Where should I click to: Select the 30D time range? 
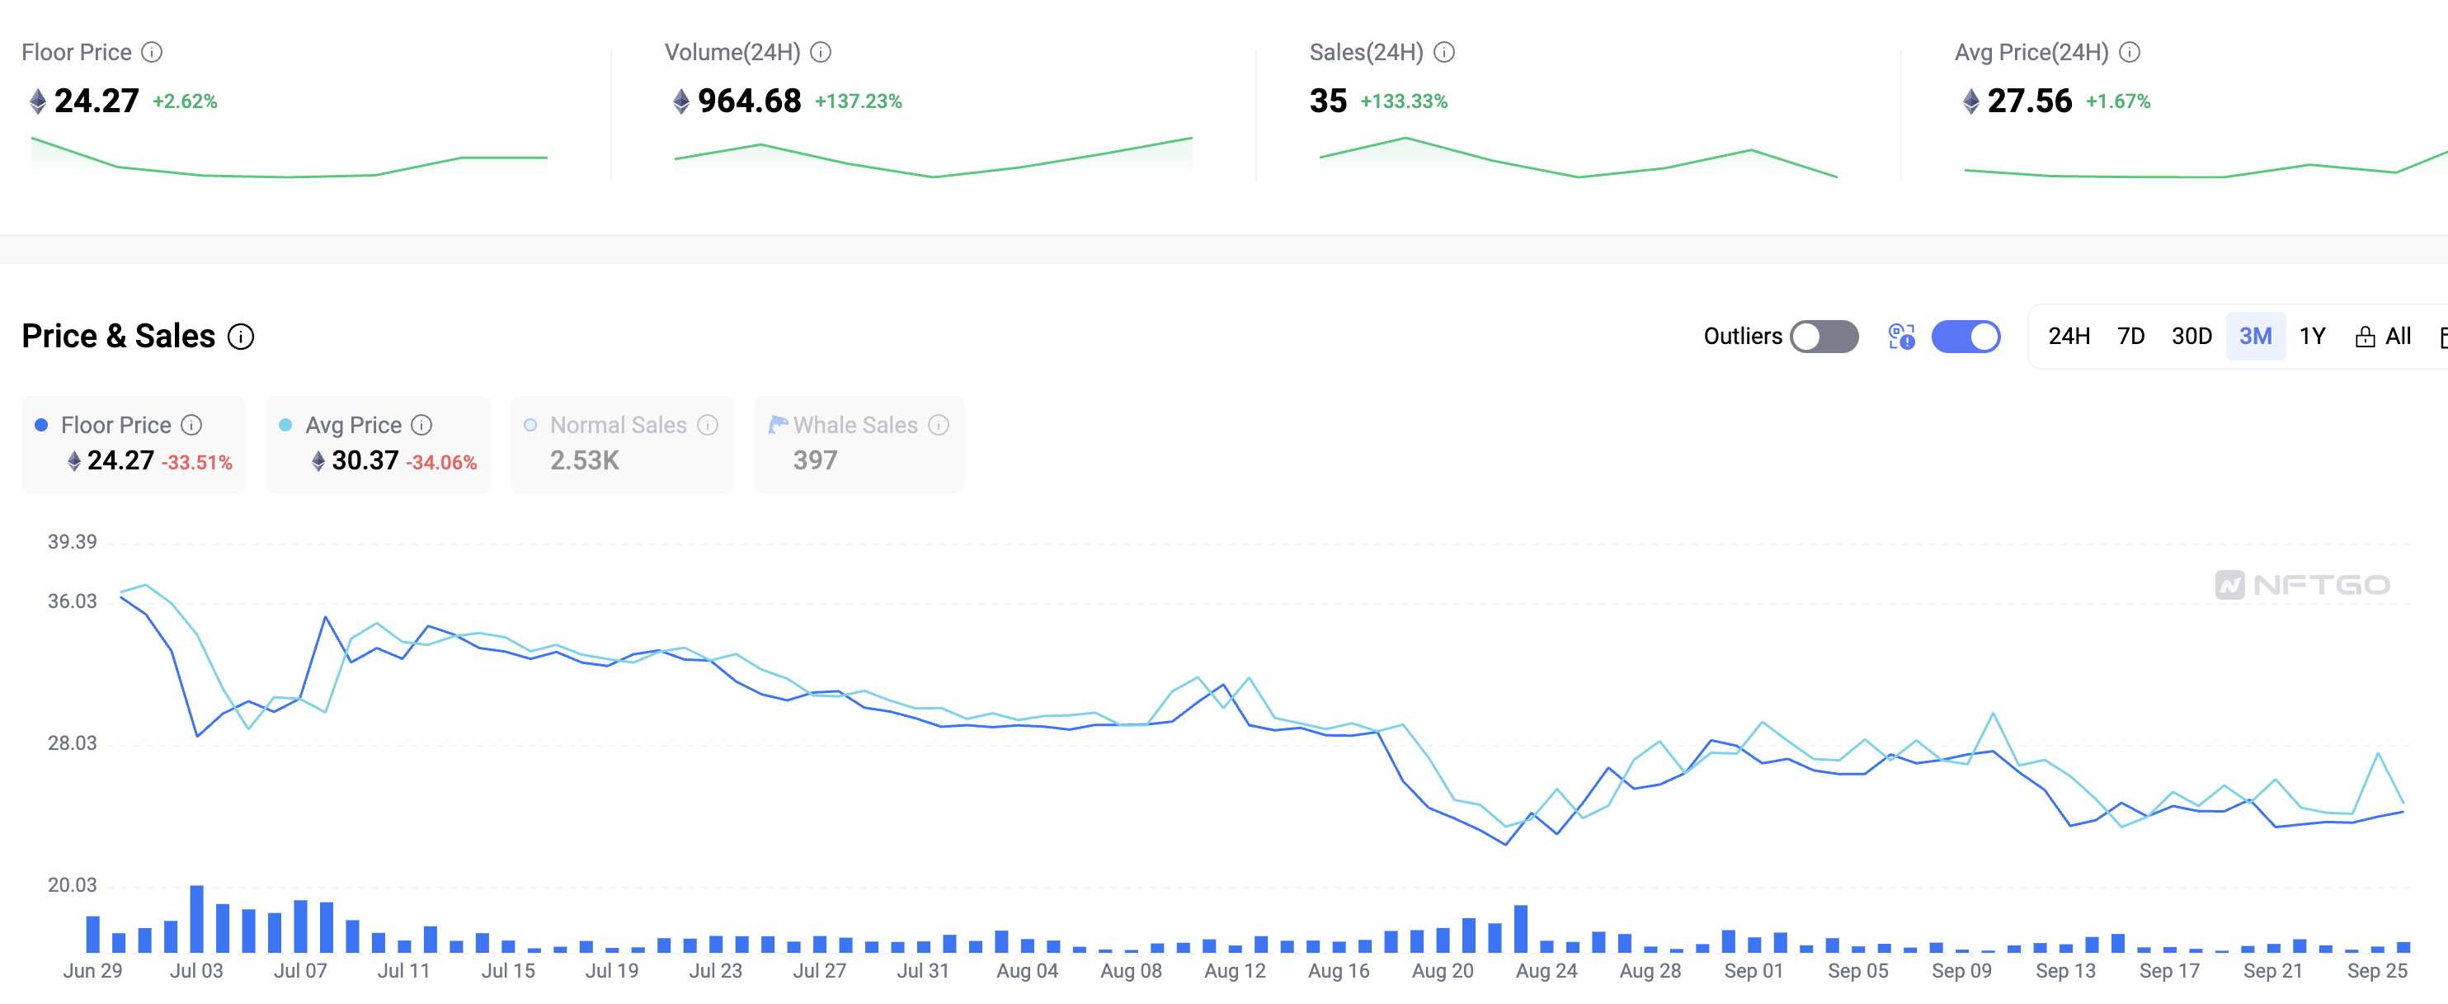2191,337
